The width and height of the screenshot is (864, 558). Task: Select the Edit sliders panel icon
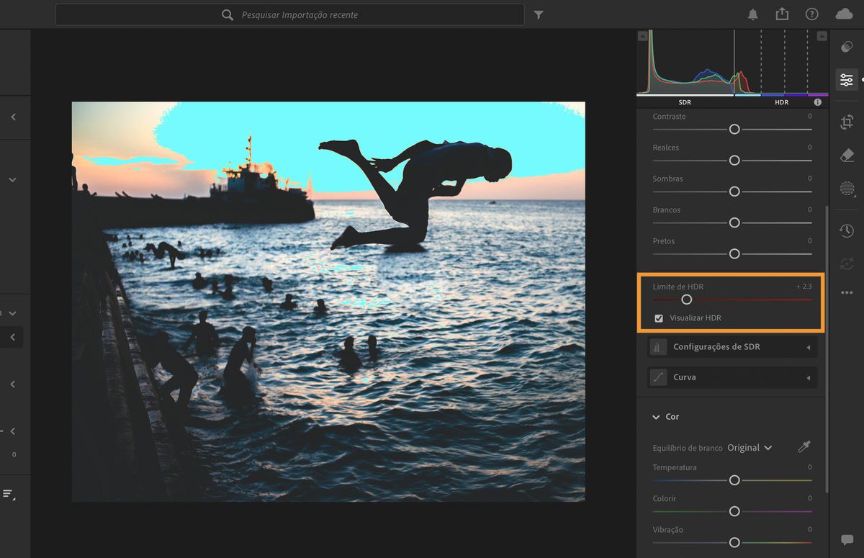[x=847, y=80]
